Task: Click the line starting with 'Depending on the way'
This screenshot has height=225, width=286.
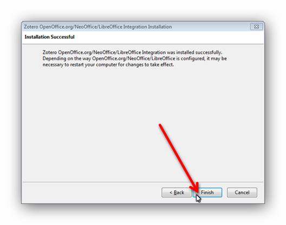Action: point(135,59)
